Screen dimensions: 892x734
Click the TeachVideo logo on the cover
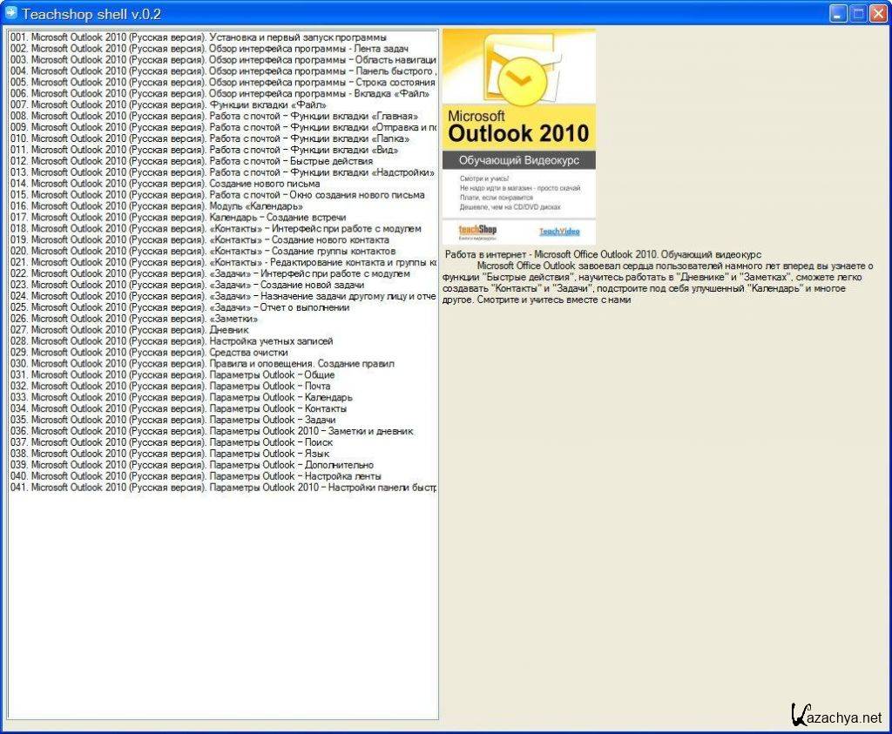tap(558, 232)
